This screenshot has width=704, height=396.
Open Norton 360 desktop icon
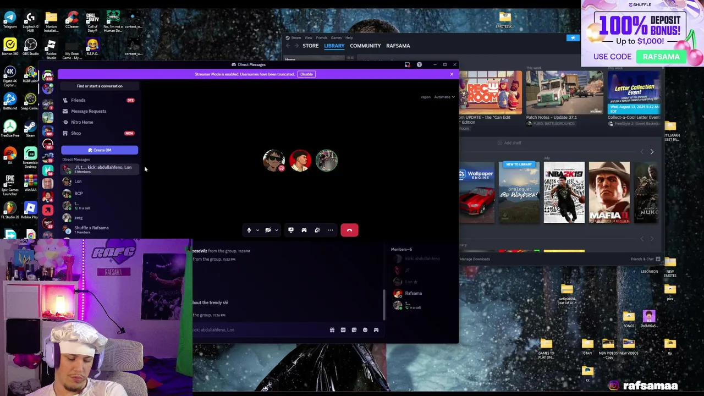[x=10, y=47]
